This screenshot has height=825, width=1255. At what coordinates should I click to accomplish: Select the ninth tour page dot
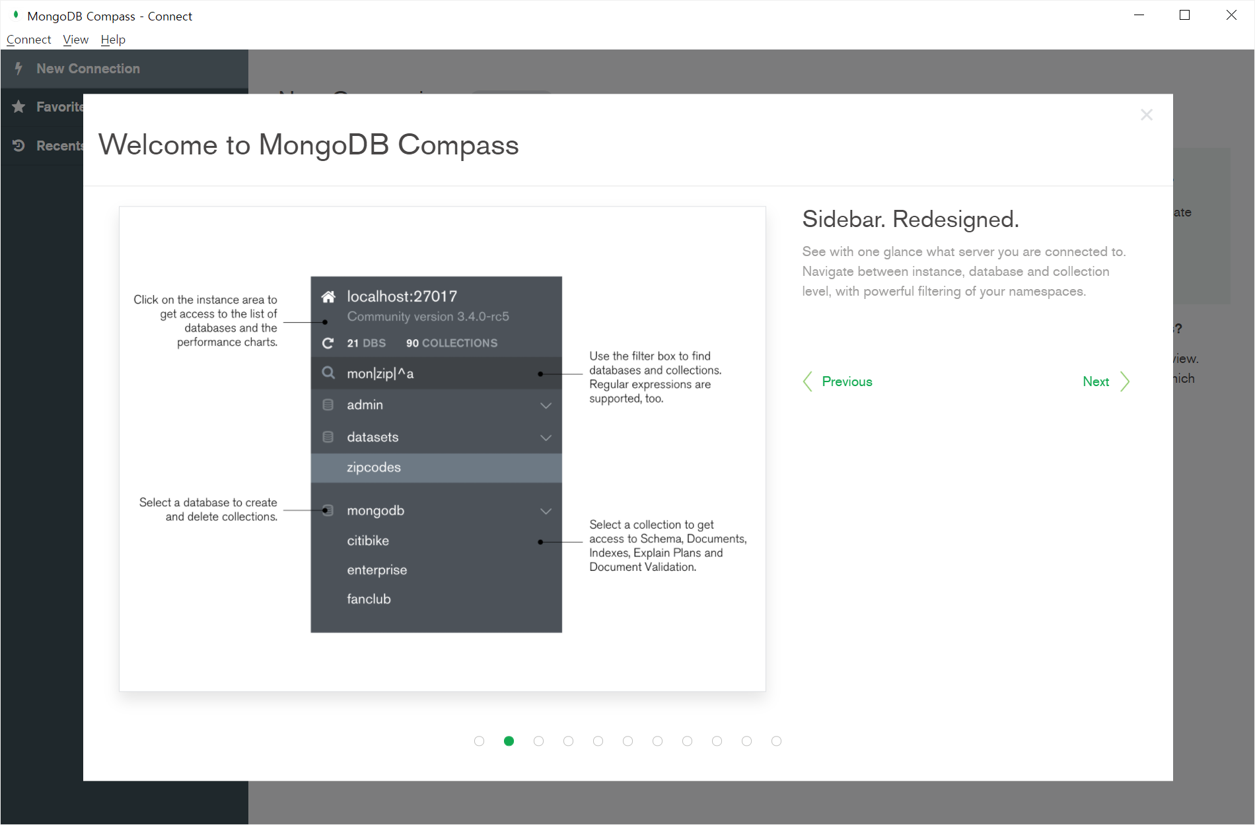click(717, 741)
